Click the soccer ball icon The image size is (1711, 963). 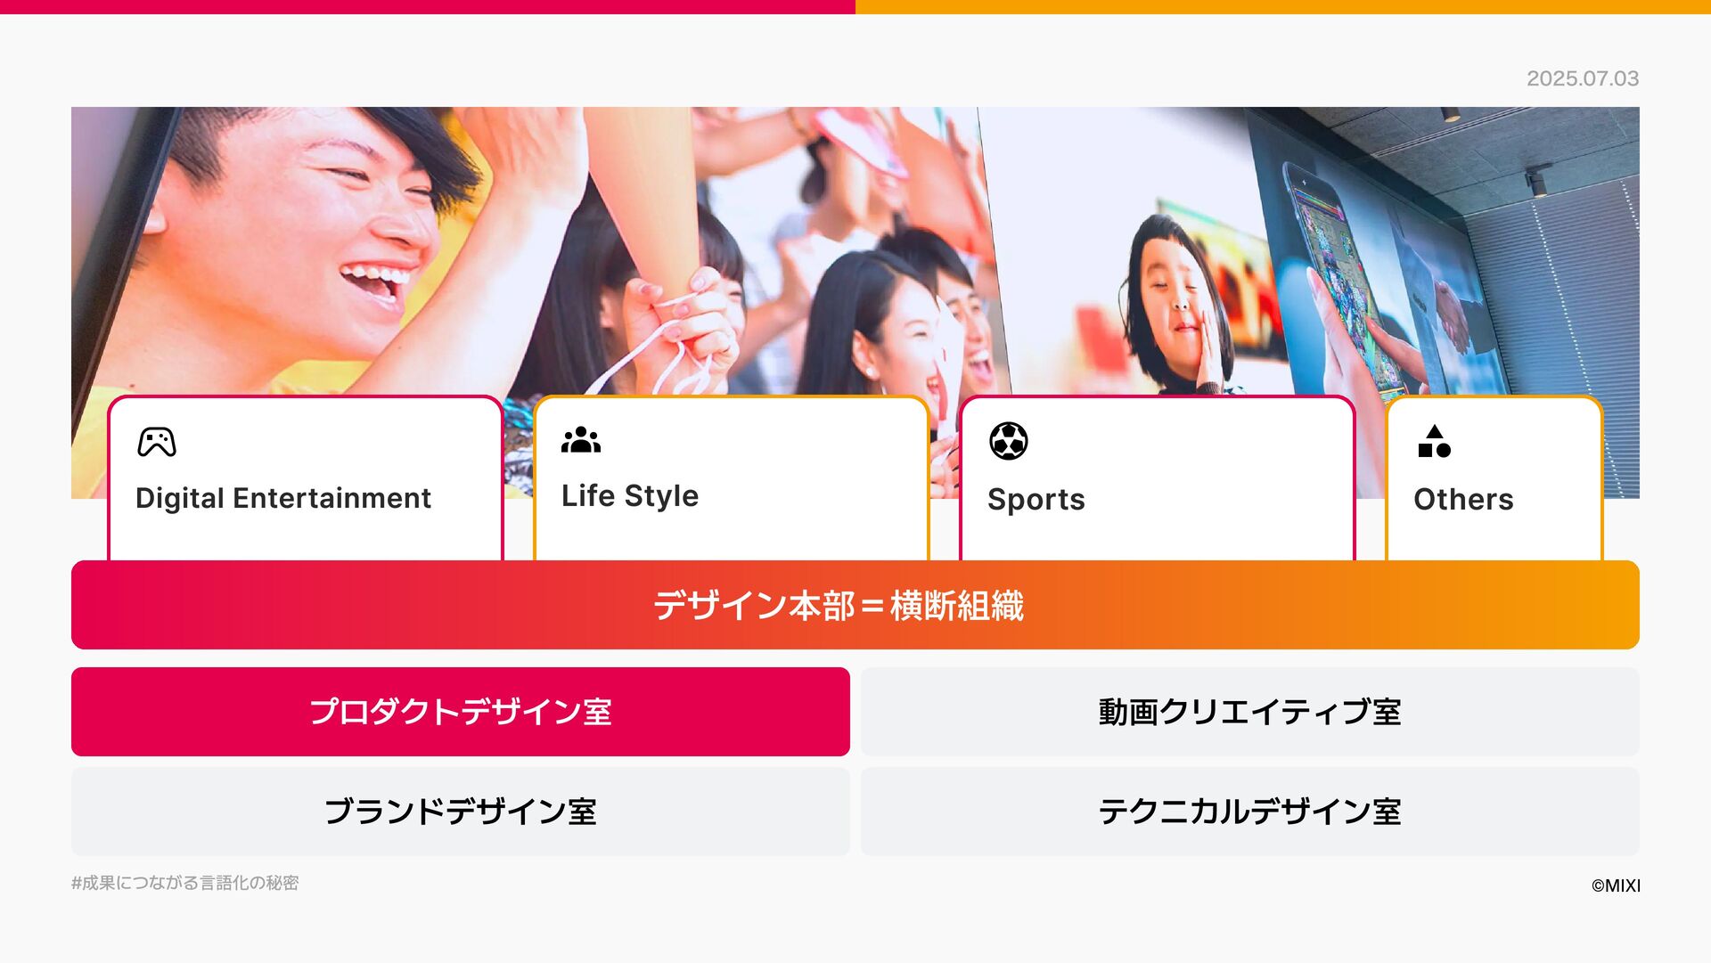1009,441
